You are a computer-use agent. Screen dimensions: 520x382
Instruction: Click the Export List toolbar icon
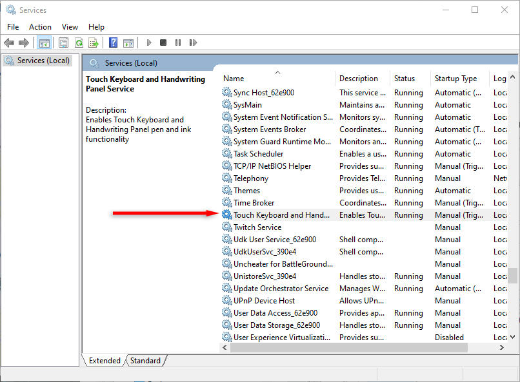pos(94,43)
